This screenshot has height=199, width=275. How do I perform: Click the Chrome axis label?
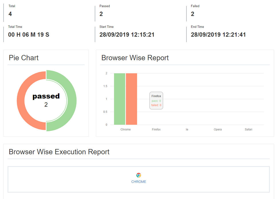(125, 130)
